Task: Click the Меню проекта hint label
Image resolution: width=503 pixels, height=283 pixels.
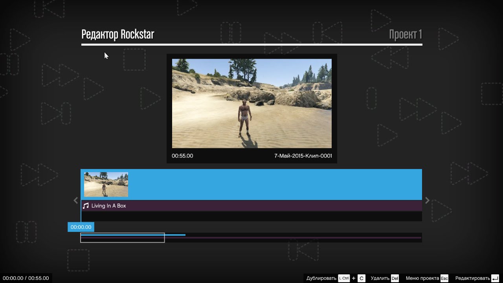Action: [x=422, y=278]
